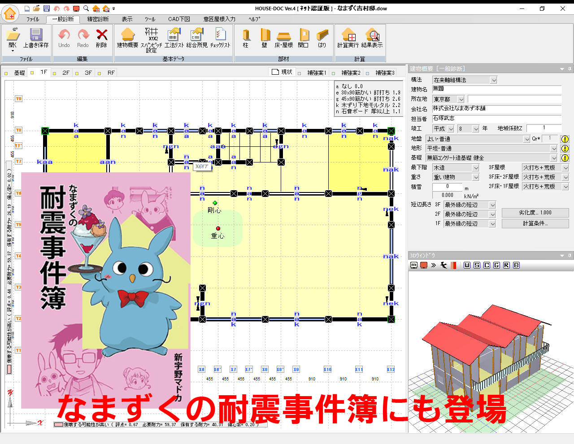574x444 pixels.
Task: Collapse the 建物概要 panel with its arrow
Action: [562, 69]
